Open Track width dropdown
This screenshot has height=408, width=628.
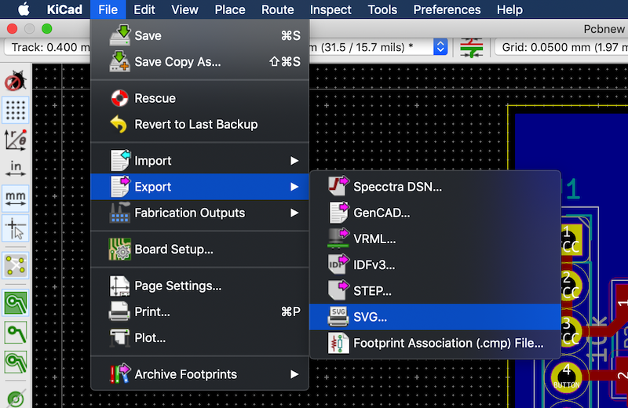[47, 47]
